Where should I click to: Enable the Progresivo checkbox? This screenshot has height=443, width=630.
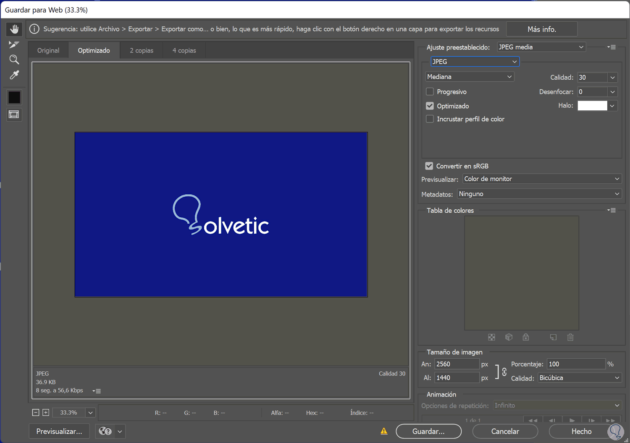pyautogui.click(x=430, y=92)
